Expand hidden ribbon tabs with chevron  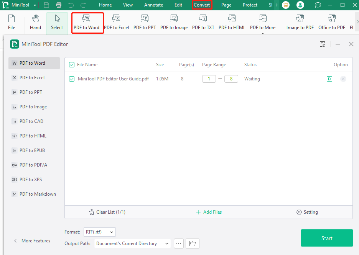pyautogui.click(x=277, y=5)
